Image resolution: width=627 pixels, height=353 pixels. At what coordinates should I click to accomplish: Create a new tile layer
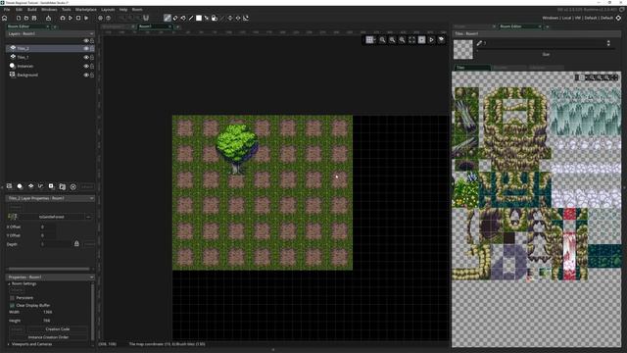(30, 186)
